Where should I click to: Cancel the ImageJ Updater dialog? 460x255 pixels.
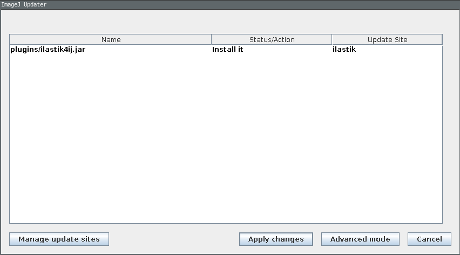coord(429,239)
